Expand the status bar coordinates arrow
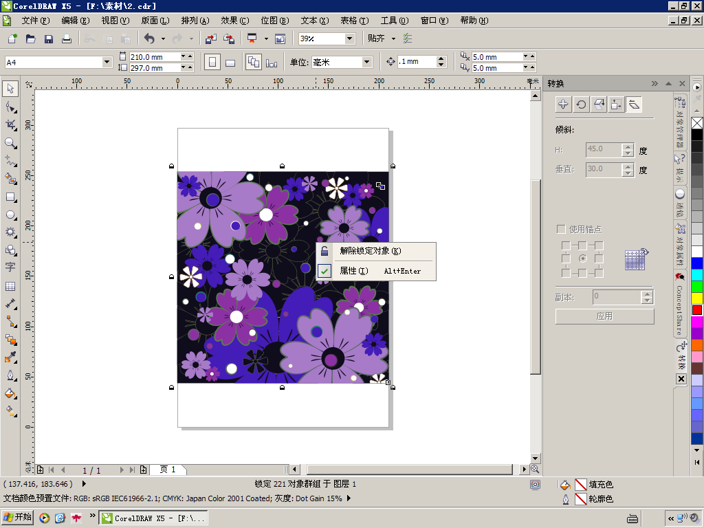The image size is (704, 528). pos(84,484)
